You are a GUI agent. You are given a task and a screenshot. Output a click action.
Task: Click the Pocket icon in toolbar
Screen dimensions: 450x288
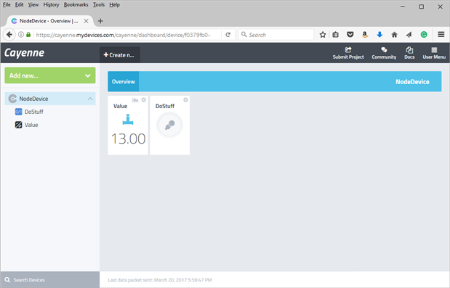pos(350,35)
